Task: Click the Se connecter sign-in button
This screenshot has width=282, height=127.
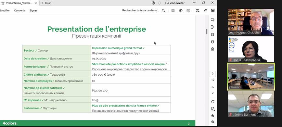Action: click(175, 3)
